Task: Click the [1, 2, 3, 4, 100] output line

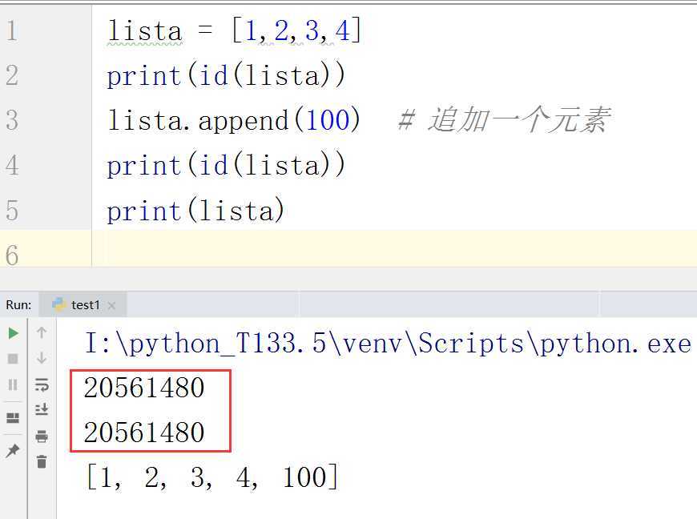Action: 212,477
